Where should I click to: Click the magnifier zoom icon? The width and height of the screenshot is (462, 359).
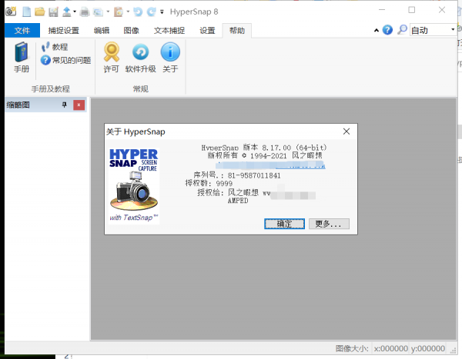click(x=402, y=30)
